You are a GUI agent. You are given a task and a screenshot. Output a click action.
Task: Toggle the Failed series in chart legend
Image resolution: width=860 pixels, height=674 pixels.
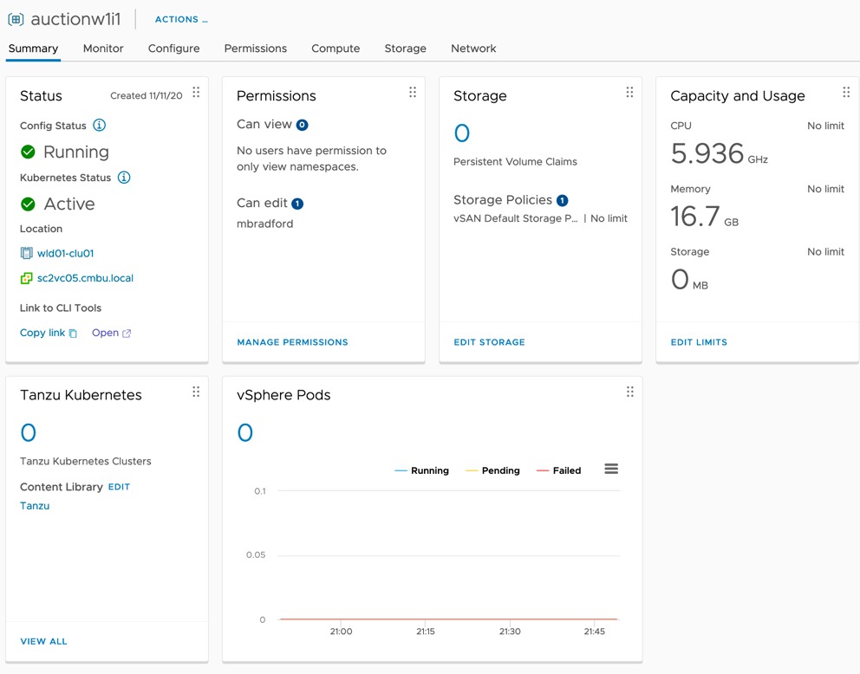(559, 470)
